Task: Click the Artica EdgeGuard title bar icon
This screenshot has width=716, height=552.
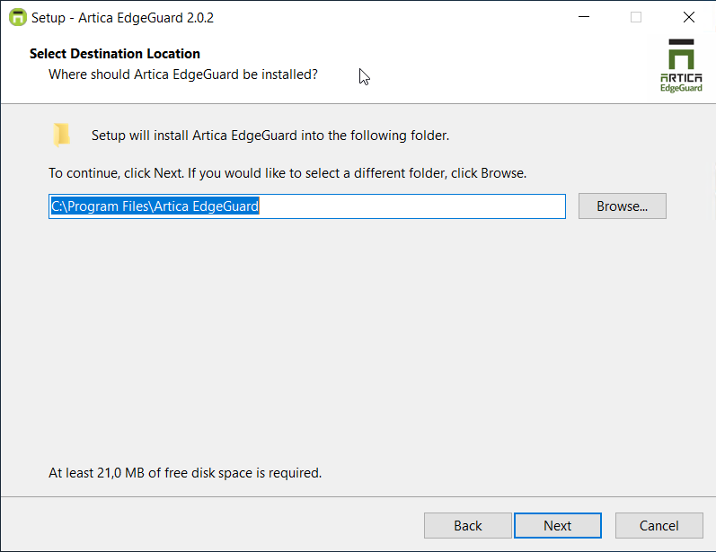Action: pos(18,17)
